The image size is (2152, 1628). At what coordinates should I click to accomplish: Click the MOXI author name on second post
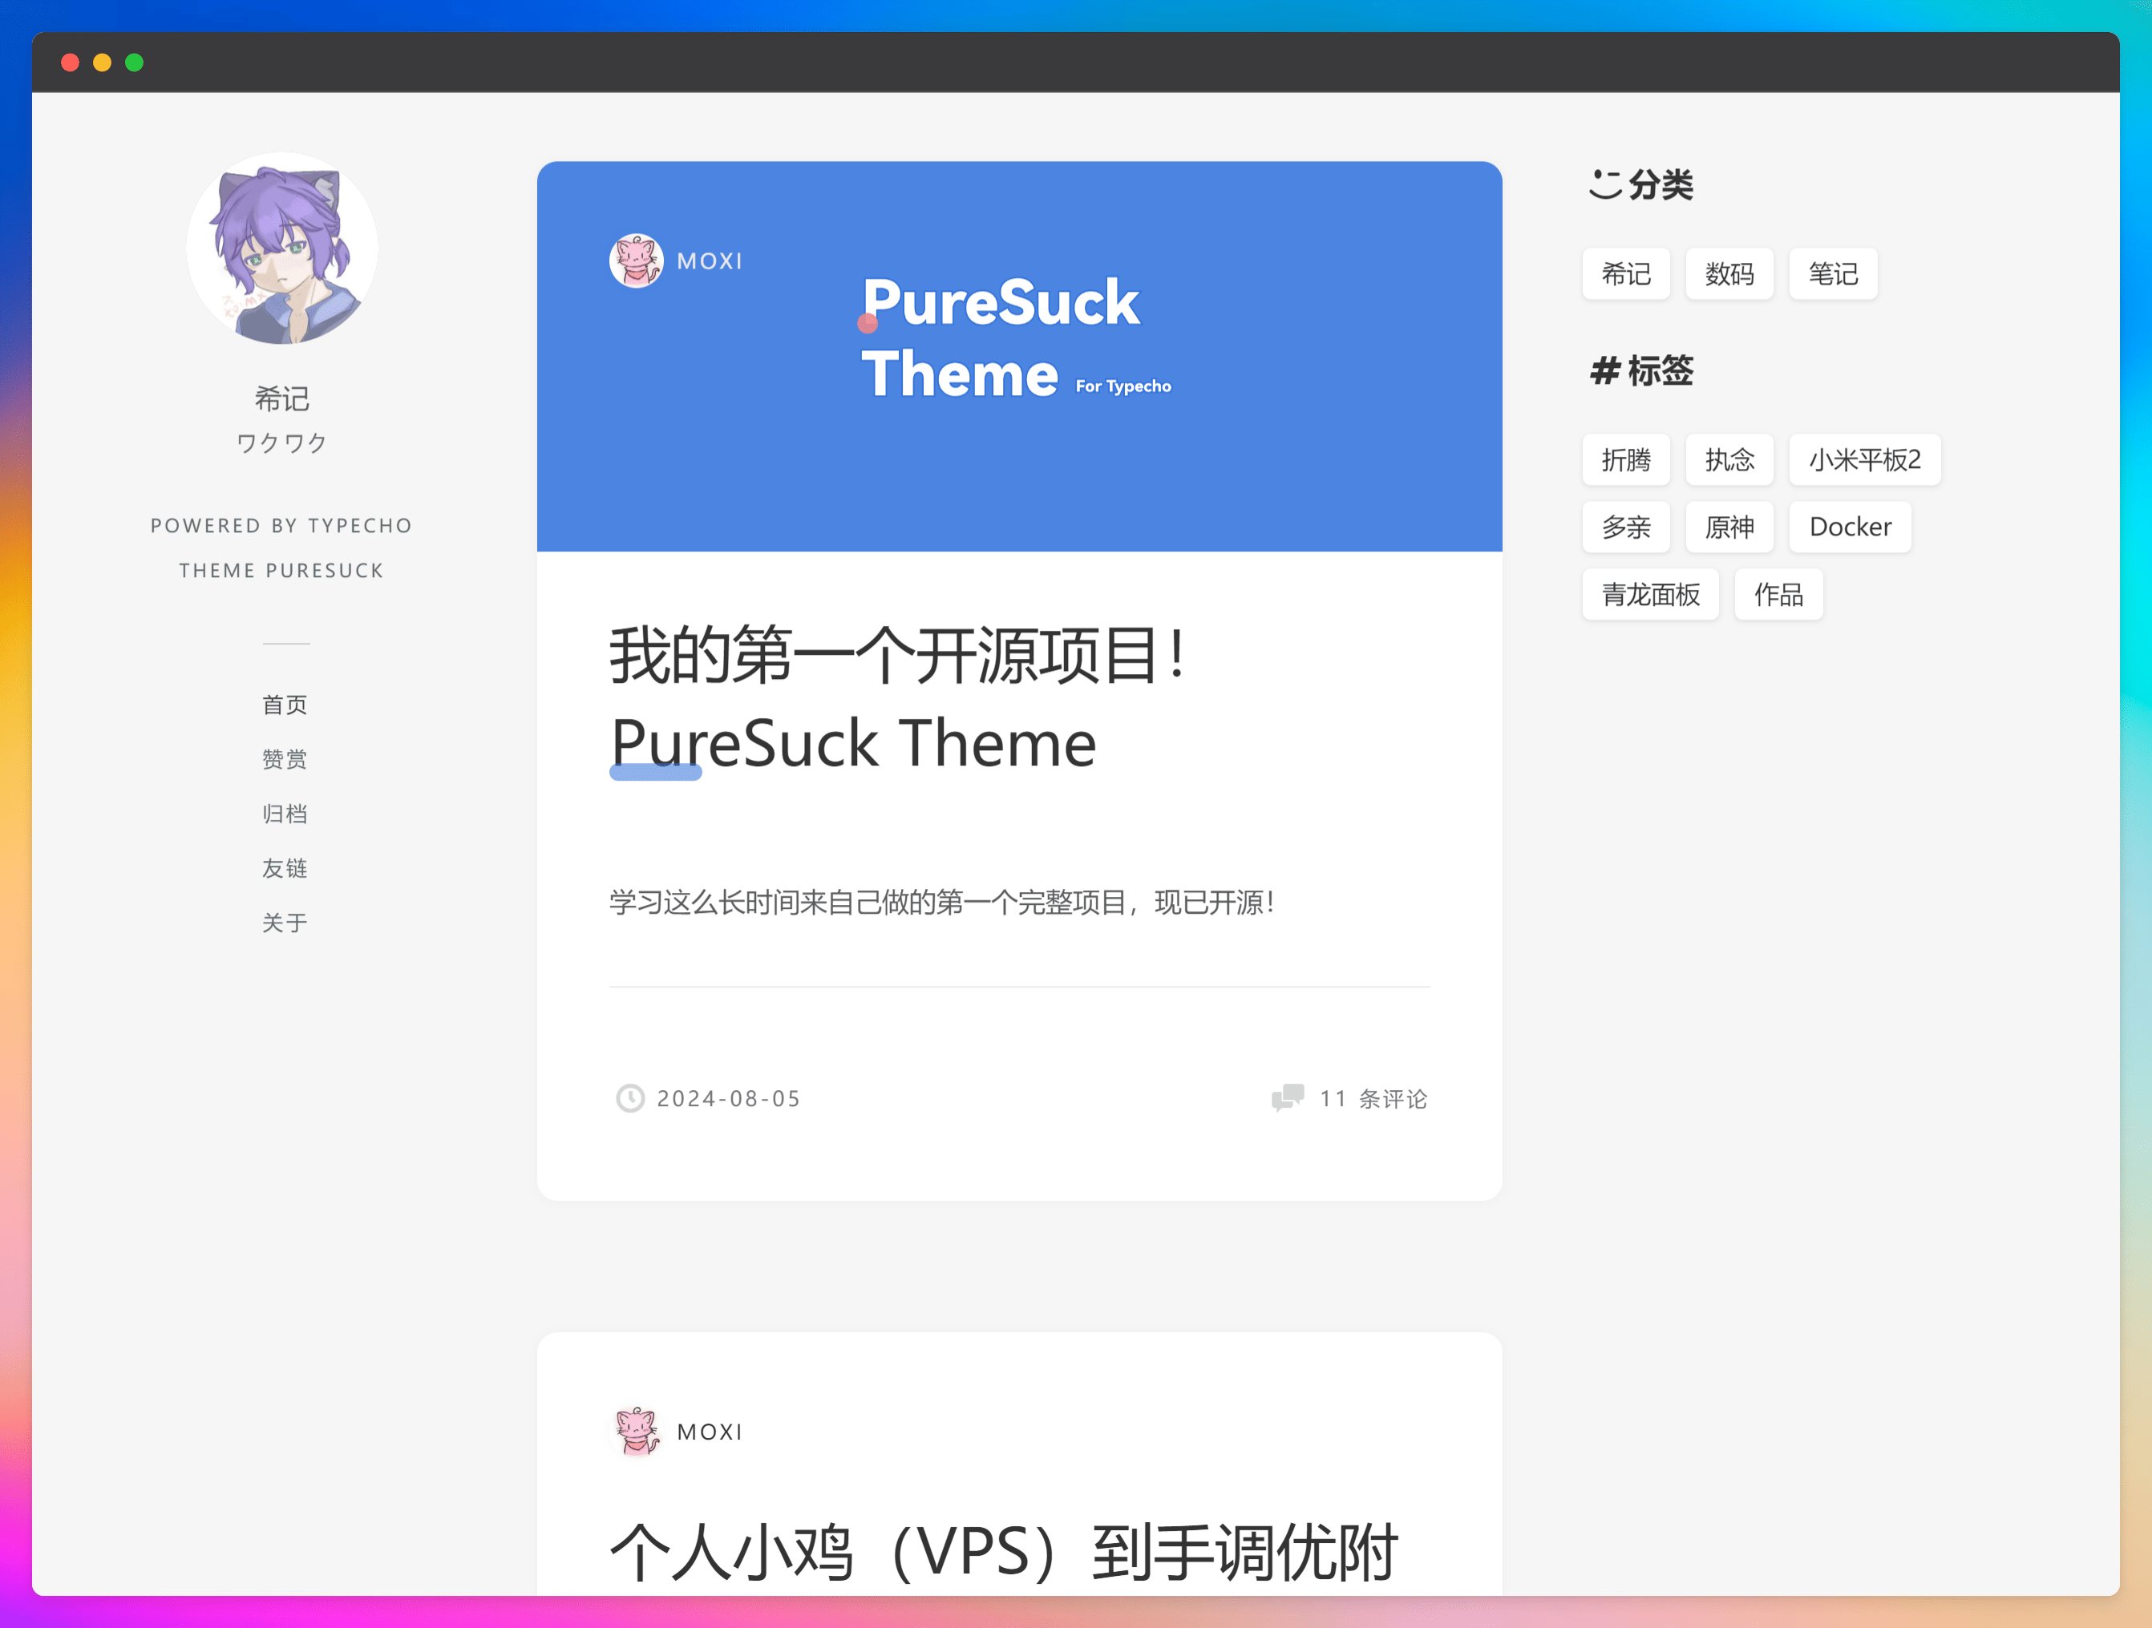click(x=710, y=1432)
